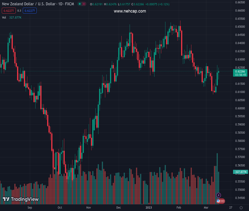The width and height of the screenshot is (249, 211).
Task: Open chart settings gear icon
Action: pos(241,208)
